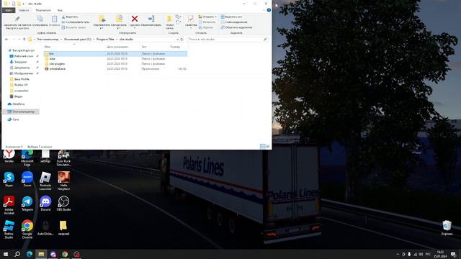The width and height of the screenshot is (461, 259).
Task: Select the Discord desktop icon
Action: 45,204
